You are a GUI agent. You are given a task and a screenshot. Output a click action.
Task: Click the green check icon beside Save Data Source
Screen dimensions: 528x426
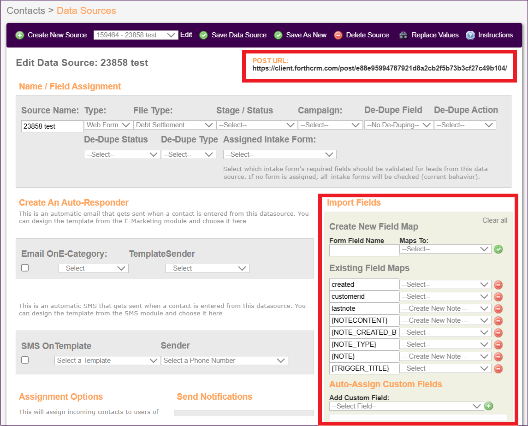[x=203, y=35]
